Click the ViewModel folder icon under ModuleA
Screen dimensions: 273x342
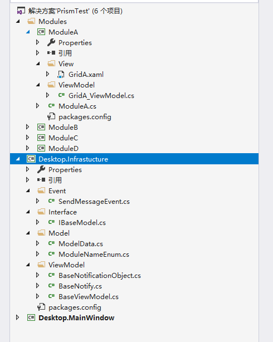point(51,85)
